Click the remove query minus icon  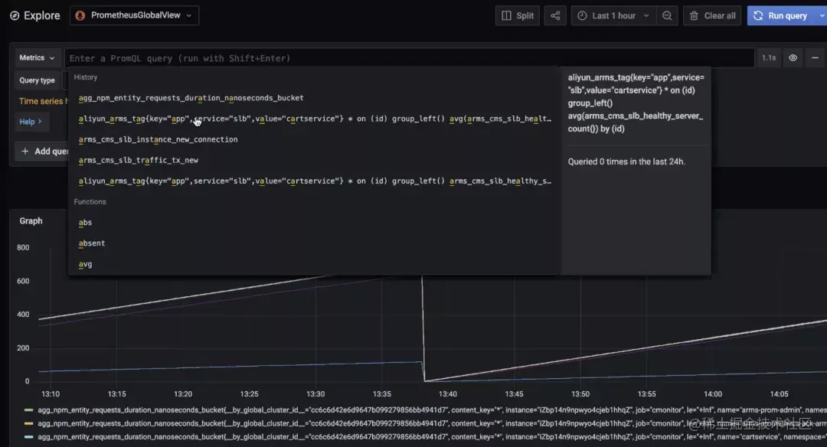(815, 58)
